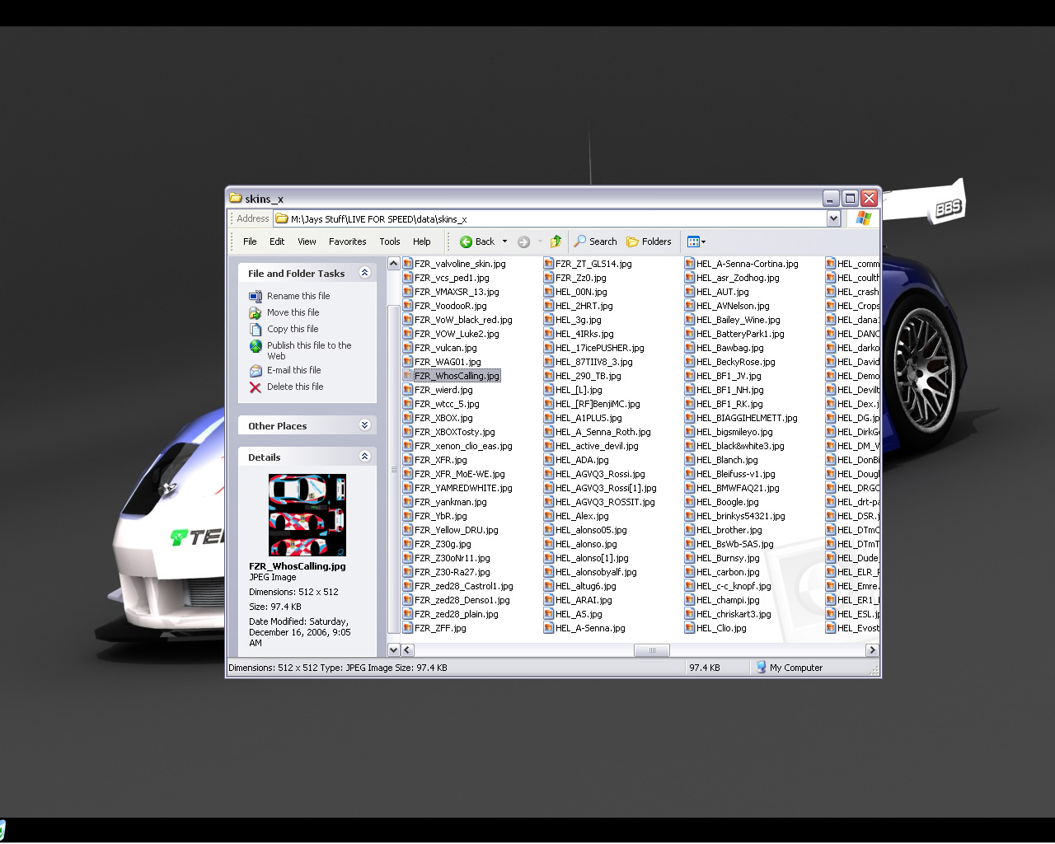The image size is (1055, 844).
Task: Click the Back arrow icon
Action: click(x=466, y=241)
